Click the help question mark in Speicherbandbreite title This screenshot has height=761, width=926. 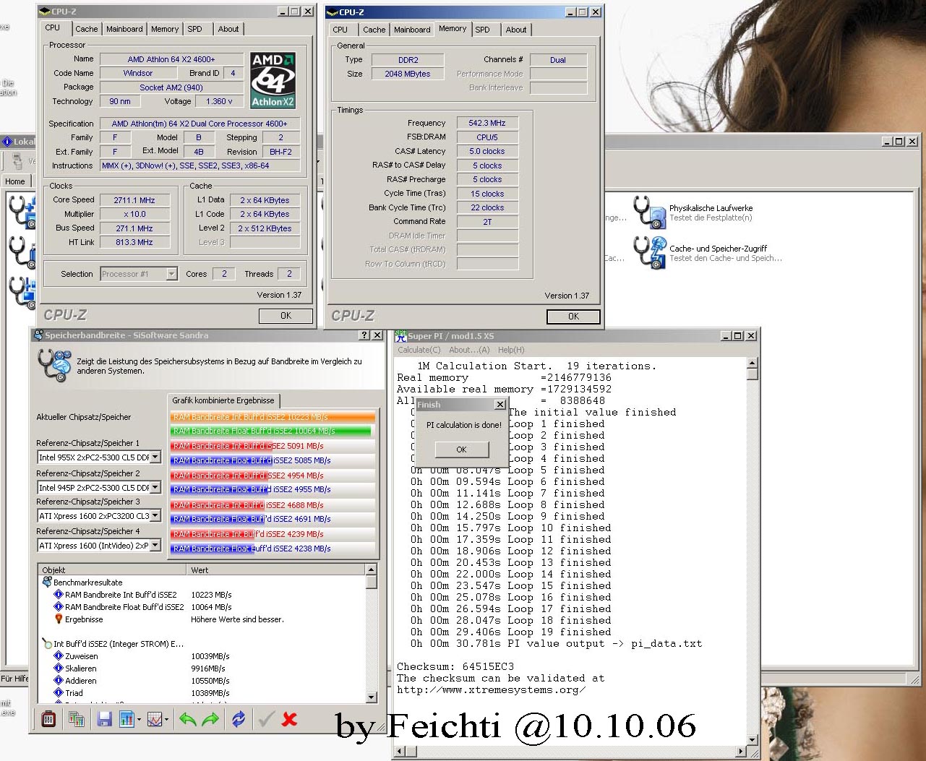tap(365, 335)
